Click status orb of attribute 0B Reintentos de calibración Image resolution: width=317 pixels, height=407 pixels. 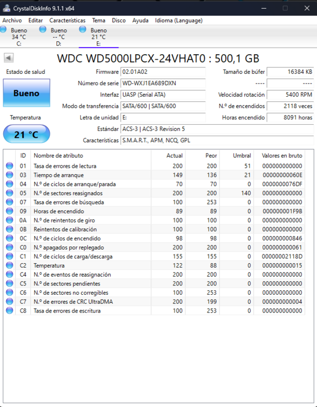pyautogui.click(x=10, y=229)
